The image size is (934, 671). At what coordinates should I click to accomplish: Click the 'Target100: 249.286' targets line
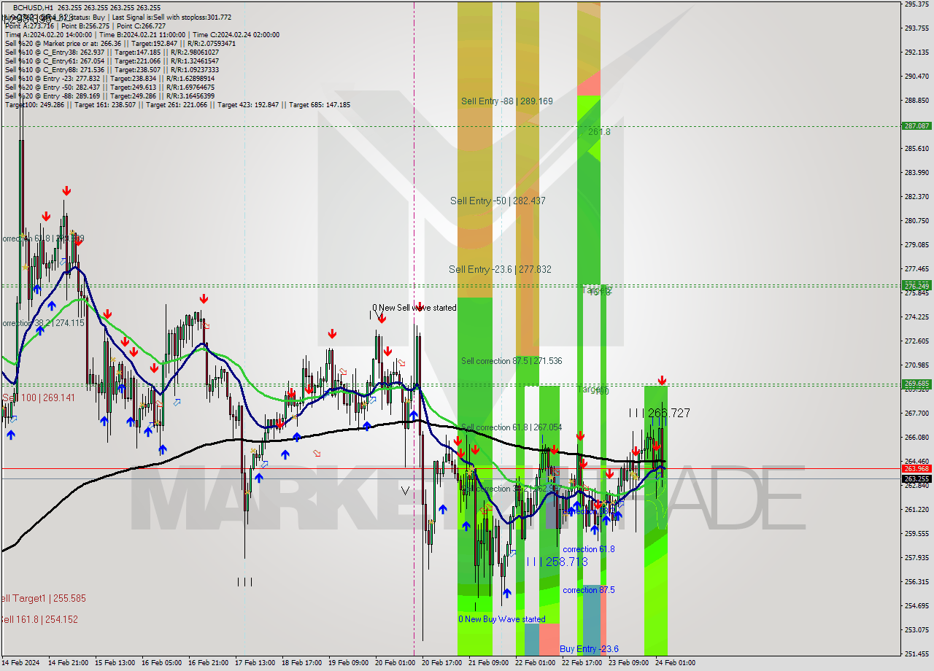click(177, 104)
